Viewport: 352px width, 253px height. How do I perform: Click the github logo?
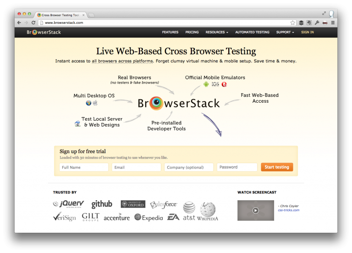(102, 204)
